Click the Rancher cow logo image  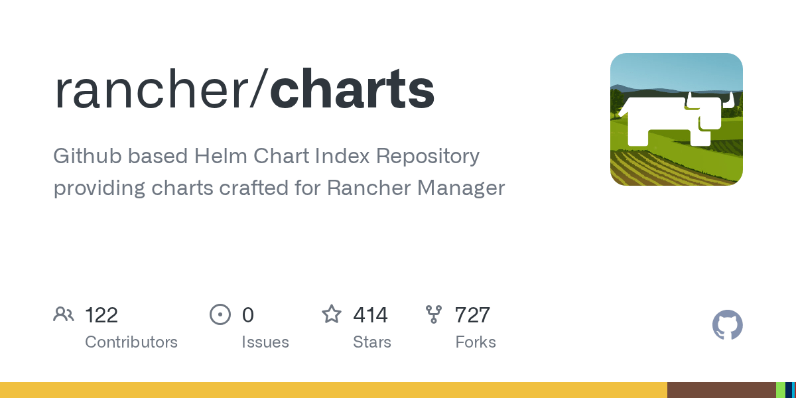click(x=677, y=119)
